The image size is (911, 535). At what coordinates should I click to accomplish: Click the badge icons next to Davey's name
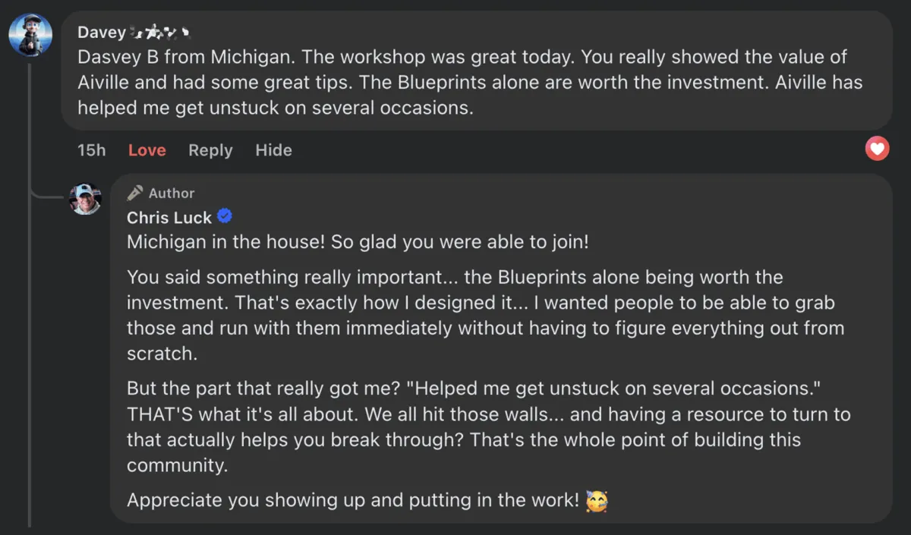[161, 33]
